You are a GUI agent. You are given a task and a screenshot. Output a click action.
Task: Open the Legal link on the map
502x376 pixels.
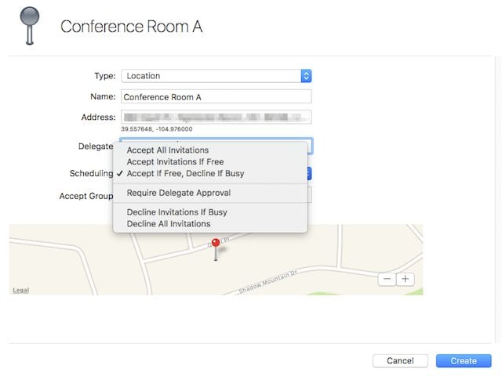pyautogui.click(x=21, y=290)
